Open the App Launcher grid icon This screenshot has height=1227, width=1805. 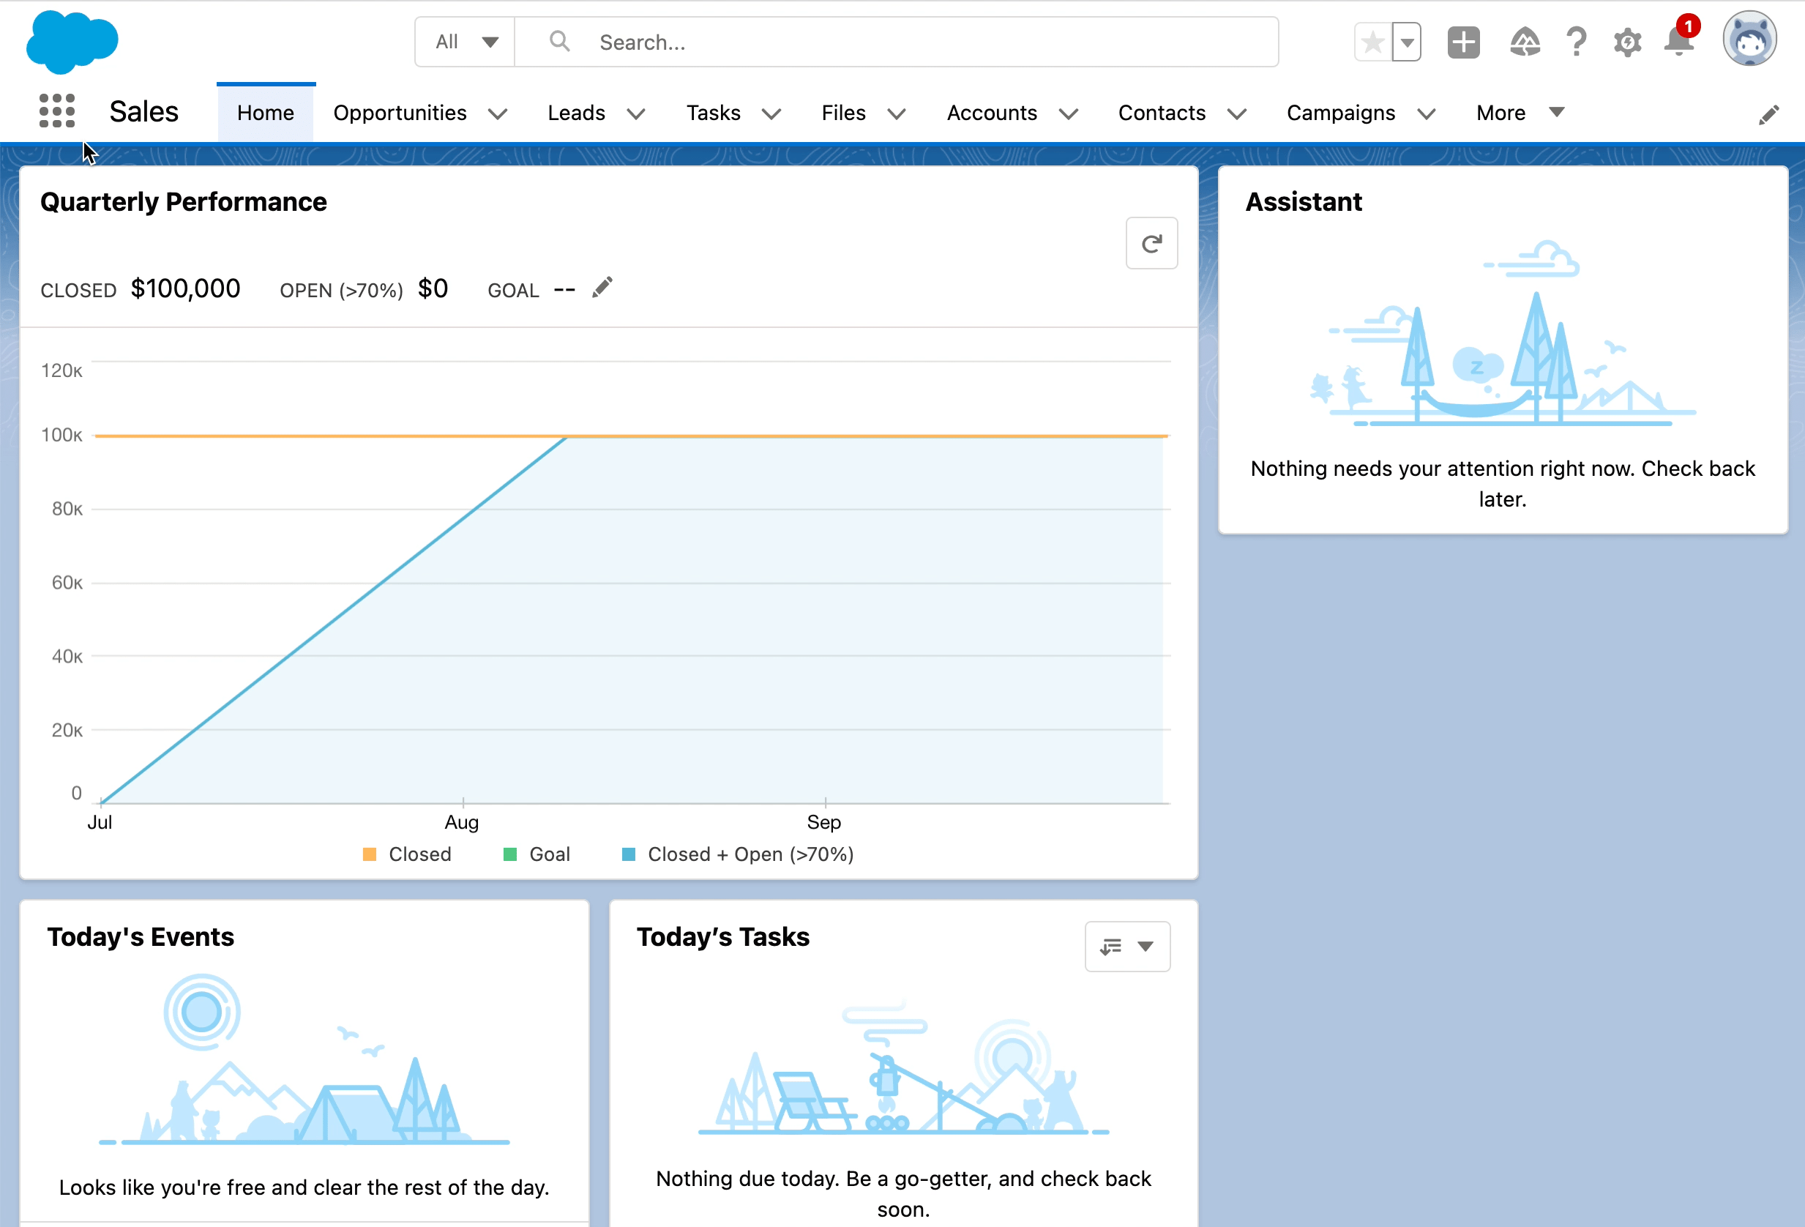point(56,111)
